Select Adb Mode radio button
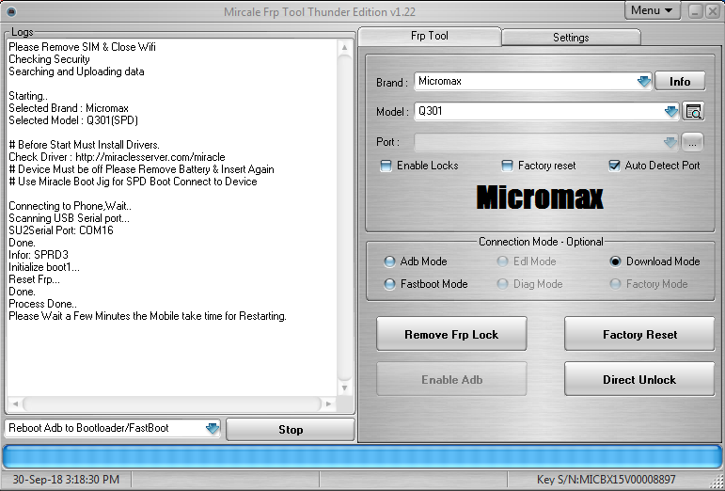Image resolution: width=725 pixels, height=491 pixels. click(x=389, y=261)
